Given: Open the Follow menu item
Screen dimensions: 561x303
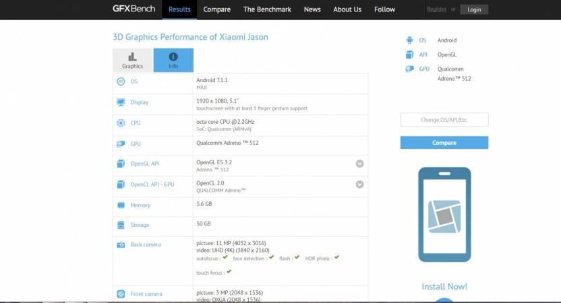Looking at the screenshot, I should point(384,9).
